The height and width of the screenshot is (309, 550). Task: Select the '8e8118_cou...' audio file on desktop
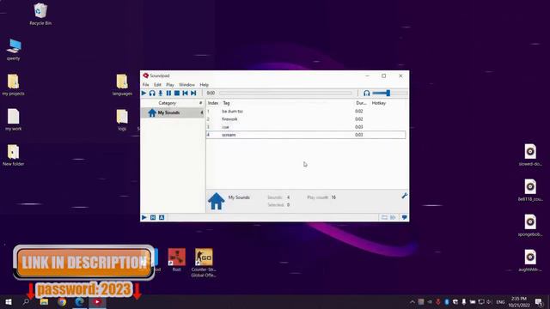pyautogui.click(x=530, y=190)
